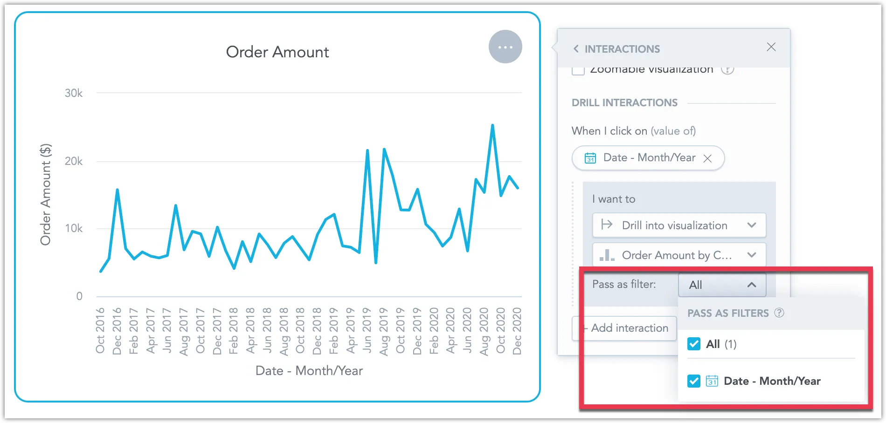Uncheck All (1) under Pass As Filters
Image resolution: width=886 pixels, height=423 pixels.
693,344
